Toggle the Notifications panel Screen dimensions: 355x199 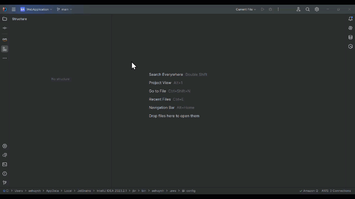[x=350, y=19]
